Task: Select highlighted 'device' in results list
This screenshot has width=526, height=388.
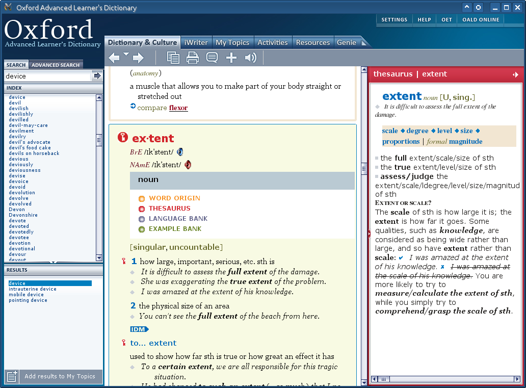Action: tap(50, 283)
